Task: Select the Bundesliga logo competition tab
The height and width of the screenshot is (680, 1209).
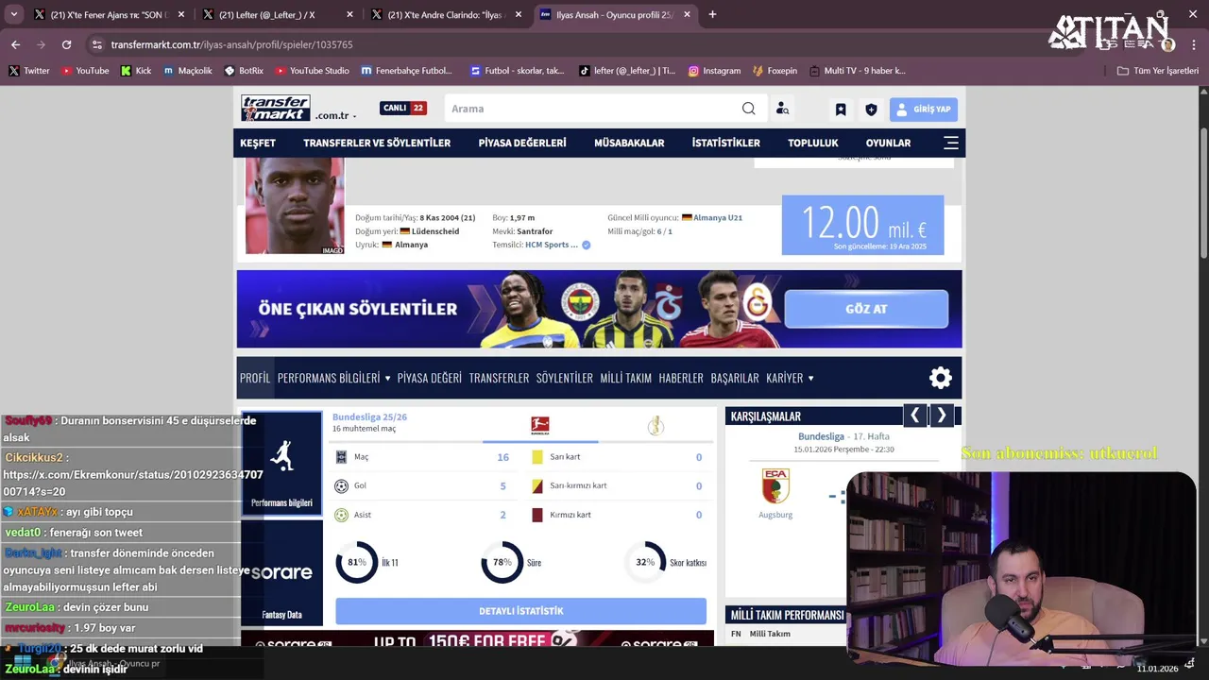Action: click(540, 426)
